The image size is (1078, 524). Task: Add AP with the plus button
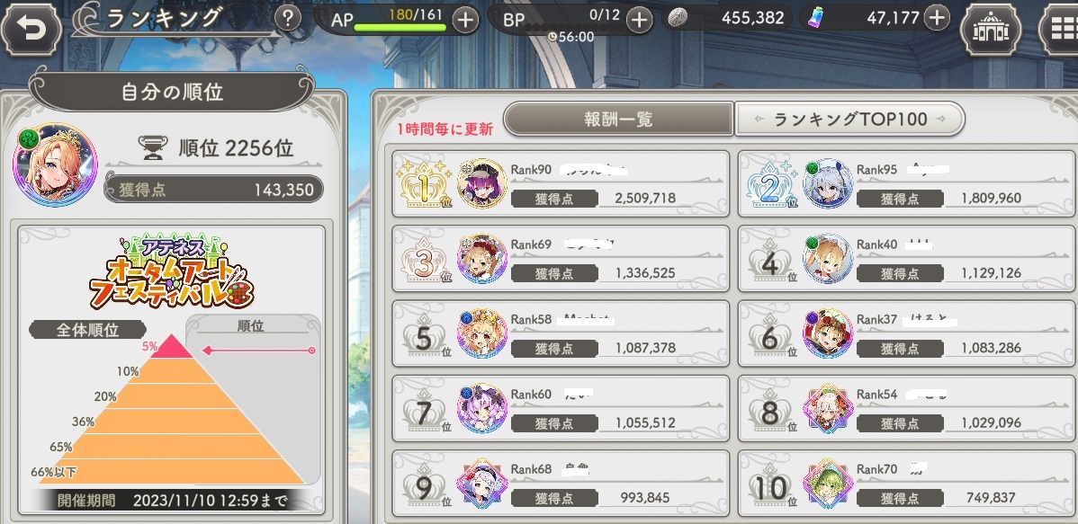pyautogui.click(x=465, y=20)
